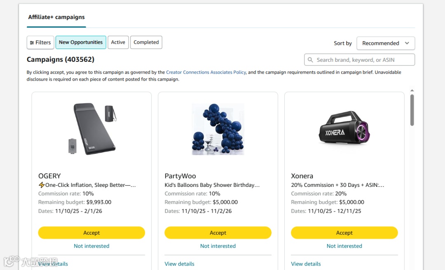View details of the Xonera campaign
The height and width of the screenshot is (270, 445).
(x=306, y=264)
